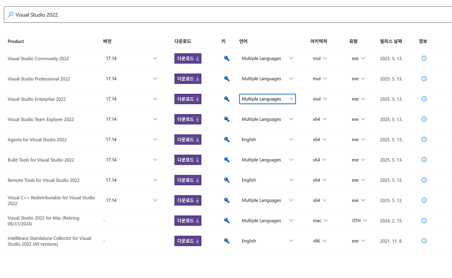
Task: Show product key for Visual Studio Community 2022
Action: [x=227, y=59]
